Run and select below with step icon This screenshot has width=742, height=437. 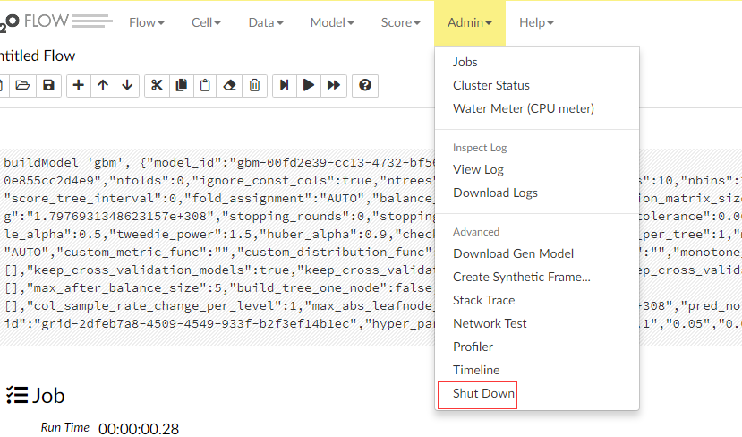coord(285,86)
